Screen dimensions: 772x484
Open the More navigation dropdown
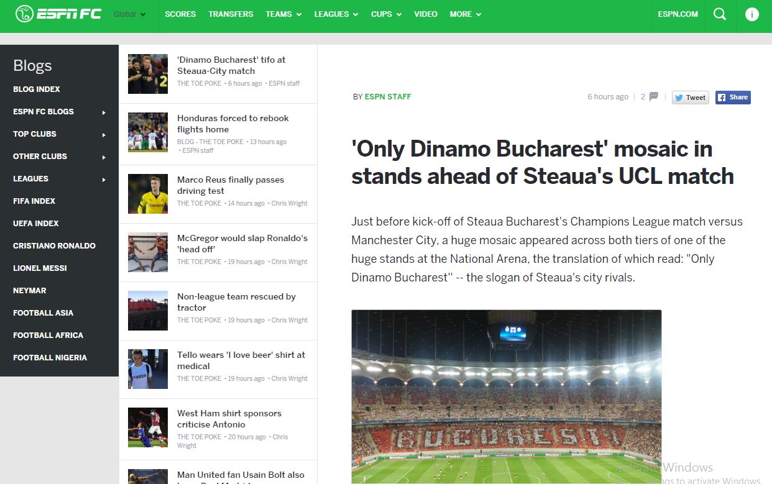465,14
